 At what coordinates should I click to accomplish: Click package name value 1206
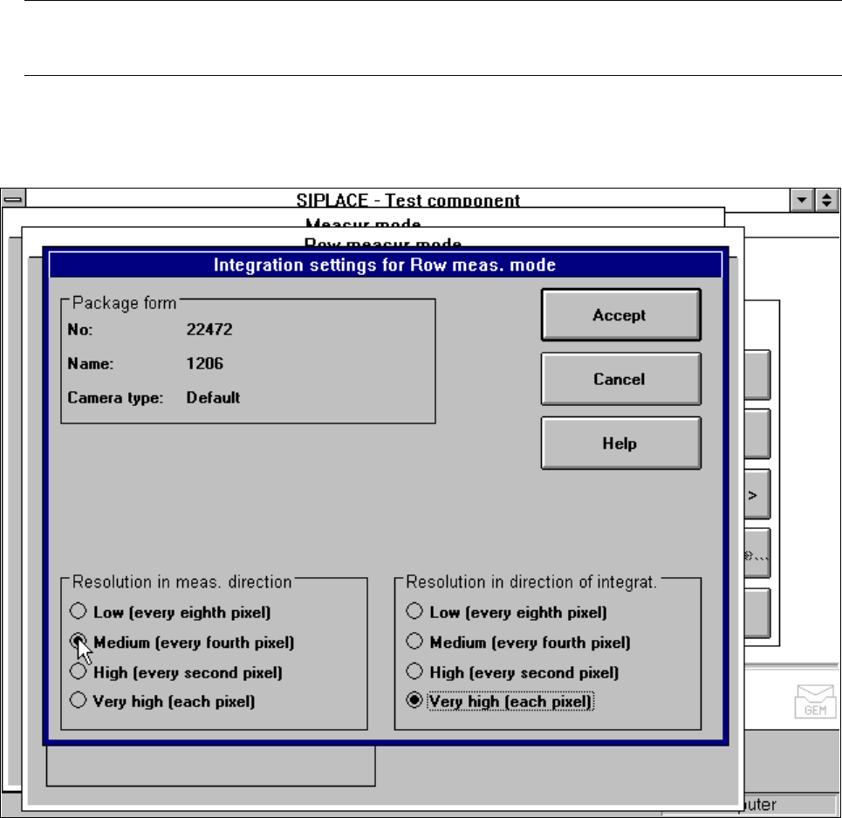(204, 364)
